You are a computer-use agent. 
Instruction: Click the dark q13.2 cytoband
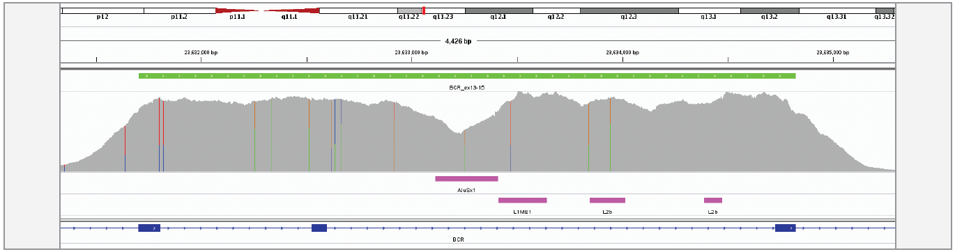[x=770, y=11]
